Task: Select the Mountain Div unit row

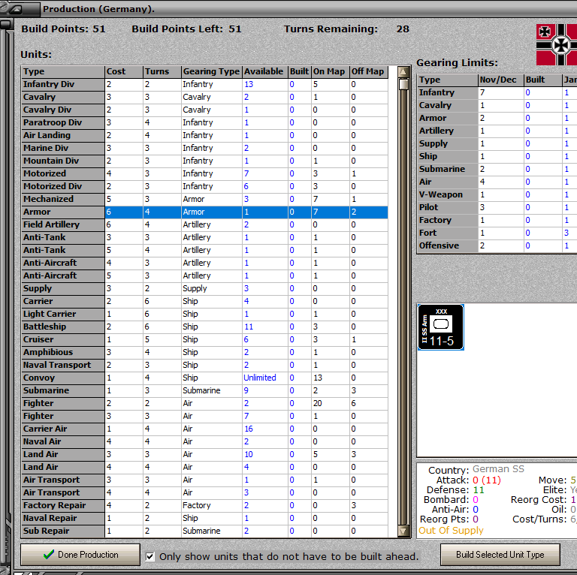Action: click(204, 161)
